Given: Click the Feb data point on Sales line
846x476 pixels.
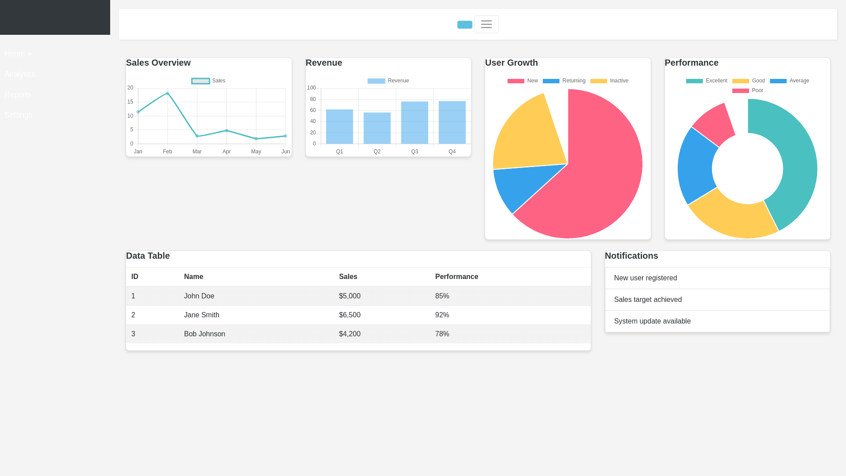Looking at the screenshot, I should click(167, 93).
